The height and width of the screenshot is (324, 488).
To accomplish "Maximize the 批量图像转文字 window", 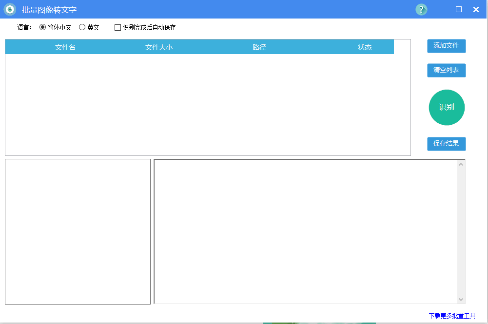I will pos(459,10).
